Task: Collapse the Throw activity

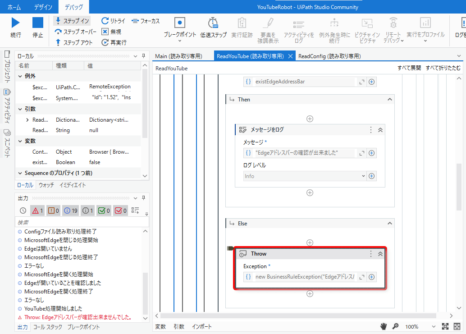Action: pyautogui.click(x=380, y=254)
